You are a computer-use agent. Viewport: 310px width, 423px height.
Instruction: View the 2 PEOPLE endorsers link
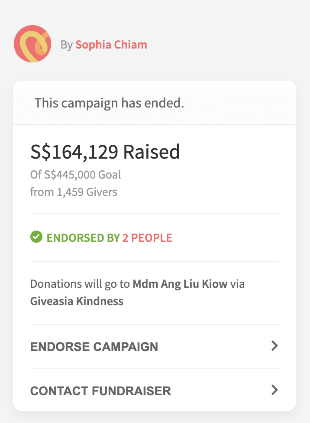147,238
